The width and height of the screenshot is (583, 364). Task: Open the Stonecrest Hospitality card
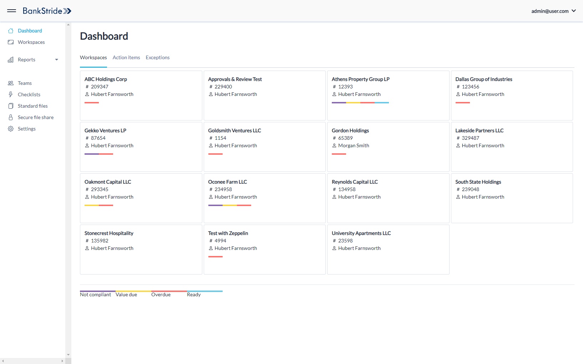click(141, 250)
